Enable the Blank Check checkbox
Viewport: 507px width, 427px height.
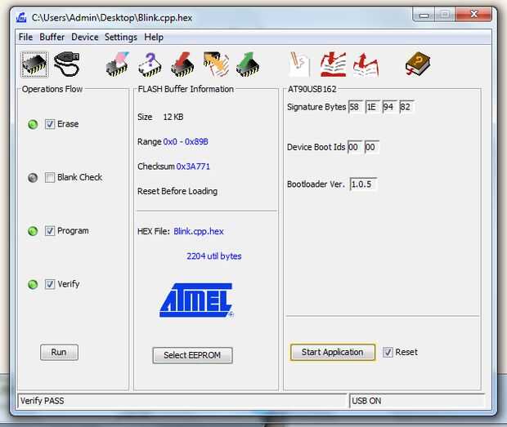click(50, 177)
